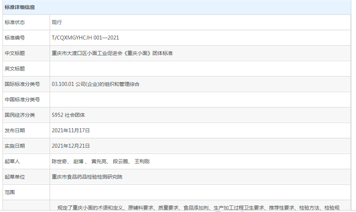Select classification 03.100.01 公司(企业)的组织和管理综合
Image resolution: width=356 pixels, height=212 pixels.
point(96,84)
